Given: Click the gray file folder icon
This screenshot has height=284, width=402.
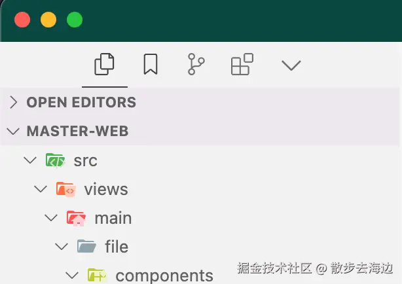Looking at the screenshot, I should [x=86, y=246].
